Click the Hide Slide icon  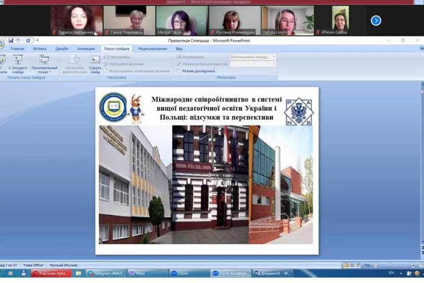[95, 63]
